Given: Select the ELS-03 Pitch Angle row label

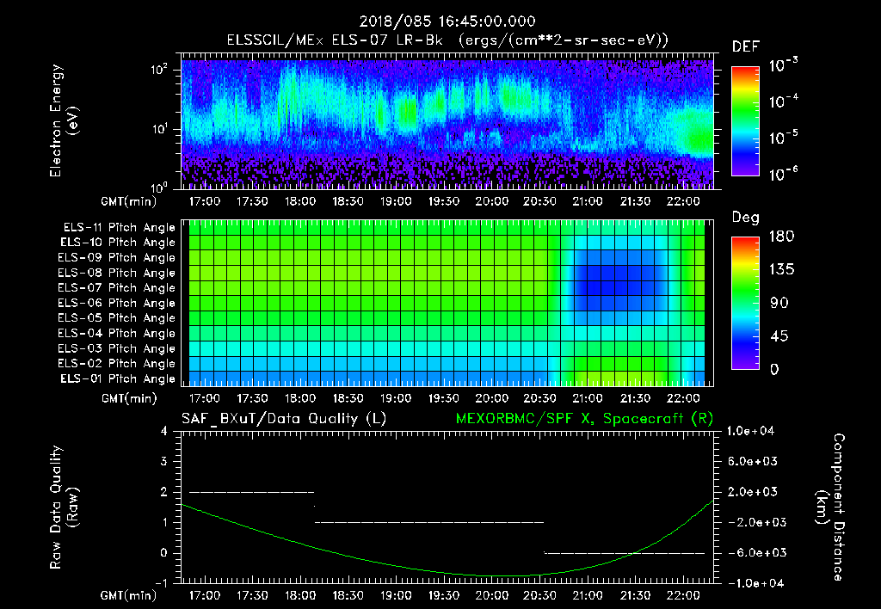Looking at the screenshot, I should click(117, 348).
